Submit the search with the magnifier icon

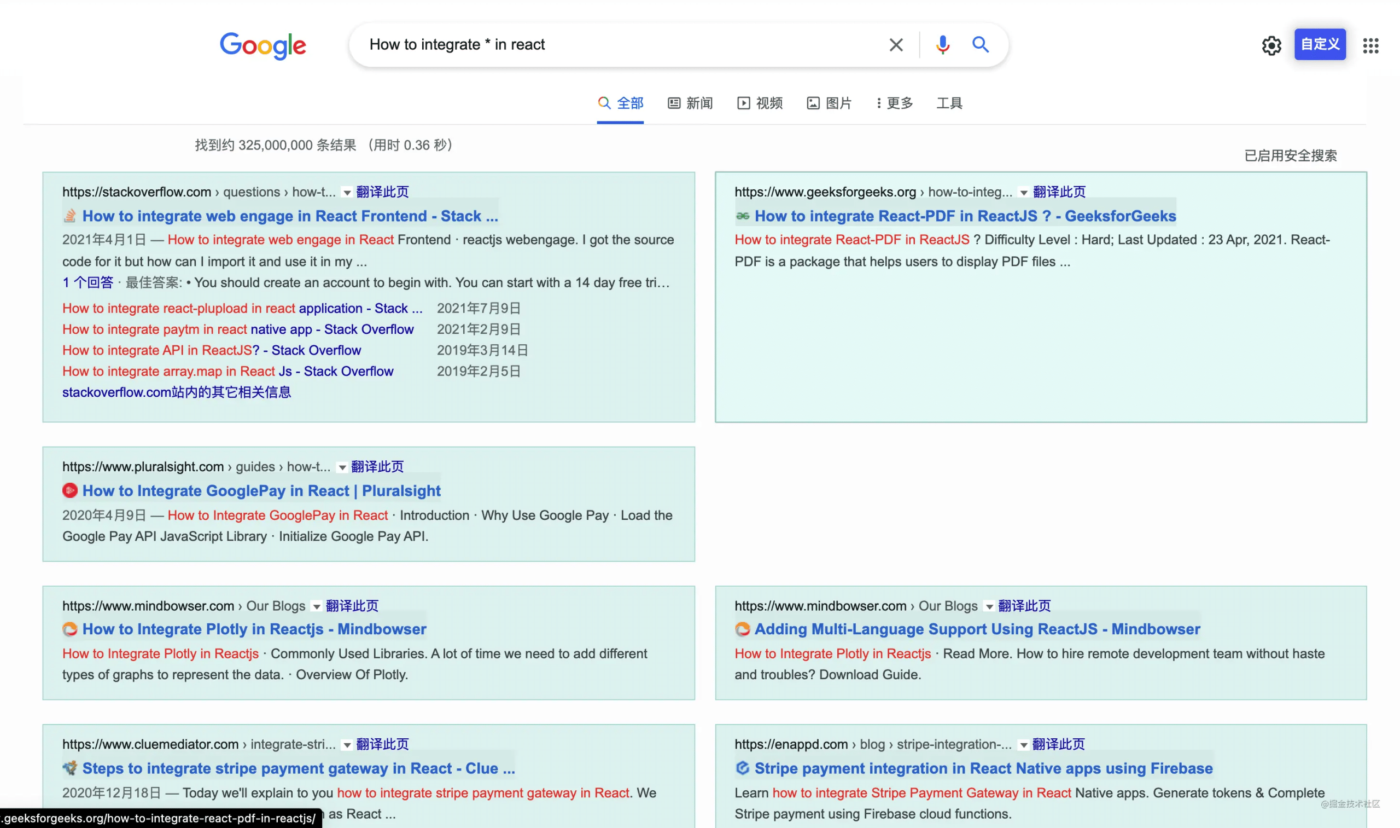980,44
